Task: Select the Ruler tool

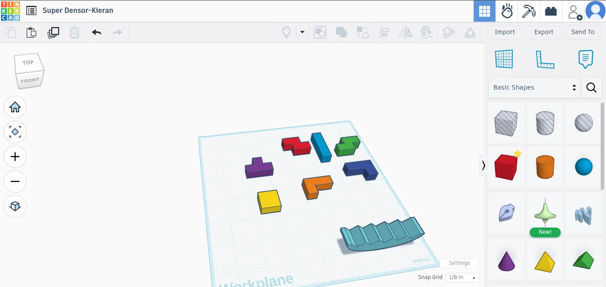Action: [x=545, y=59]
